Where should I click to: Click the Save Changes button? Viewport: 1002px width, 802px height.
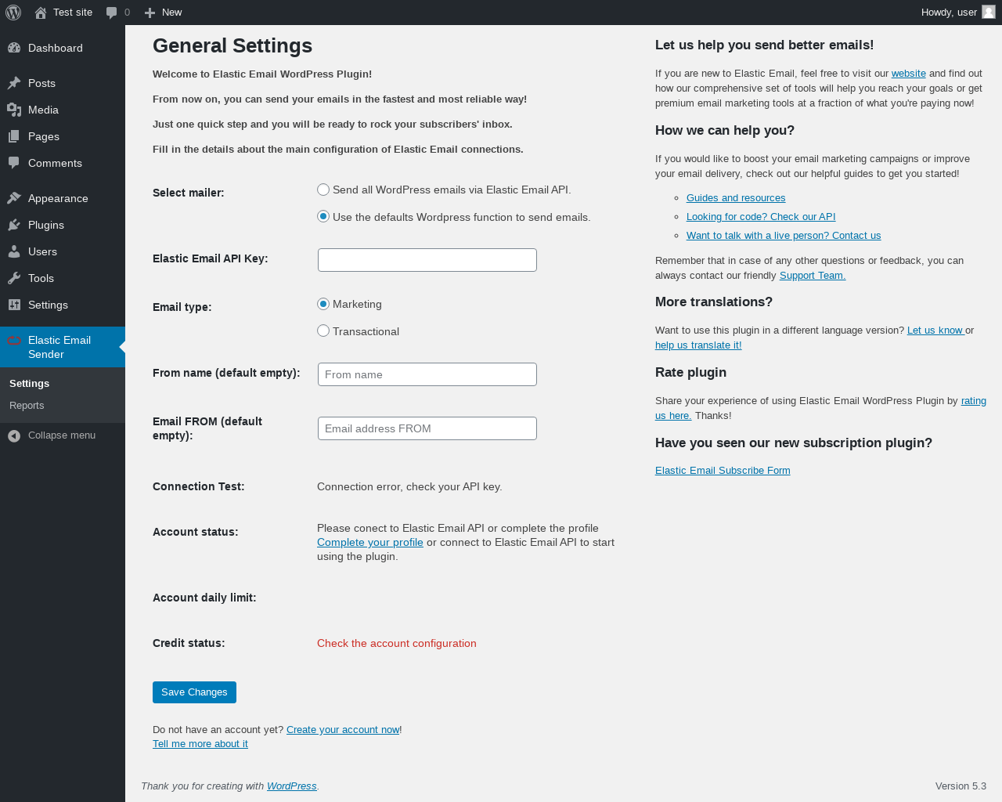pyautogui.click(x=194, y=692)
